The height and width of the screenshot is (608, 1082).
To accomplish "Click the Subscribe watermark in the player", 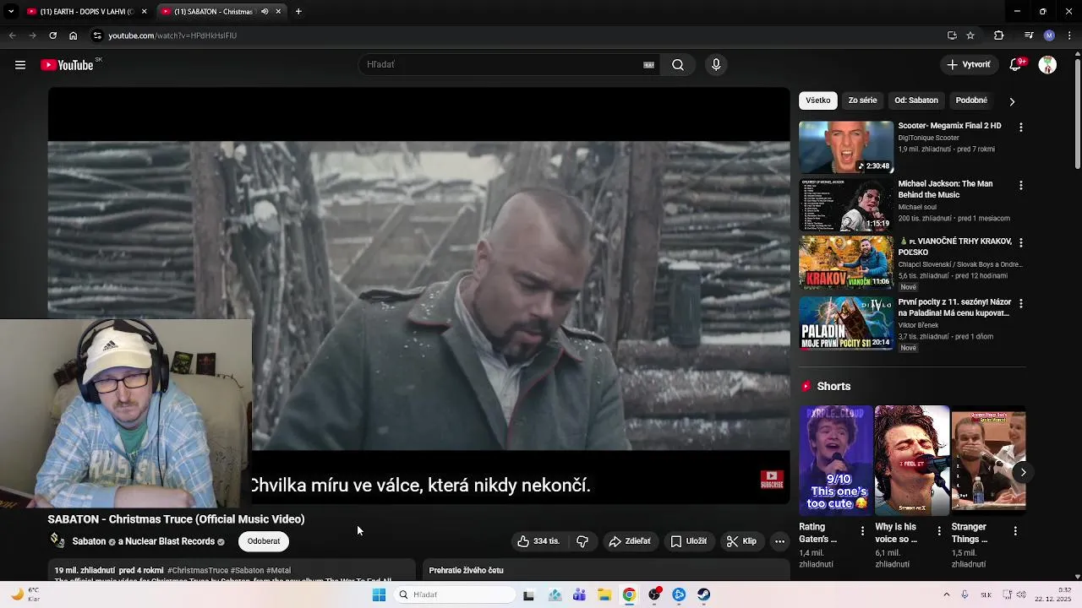I will pos(772,480).
